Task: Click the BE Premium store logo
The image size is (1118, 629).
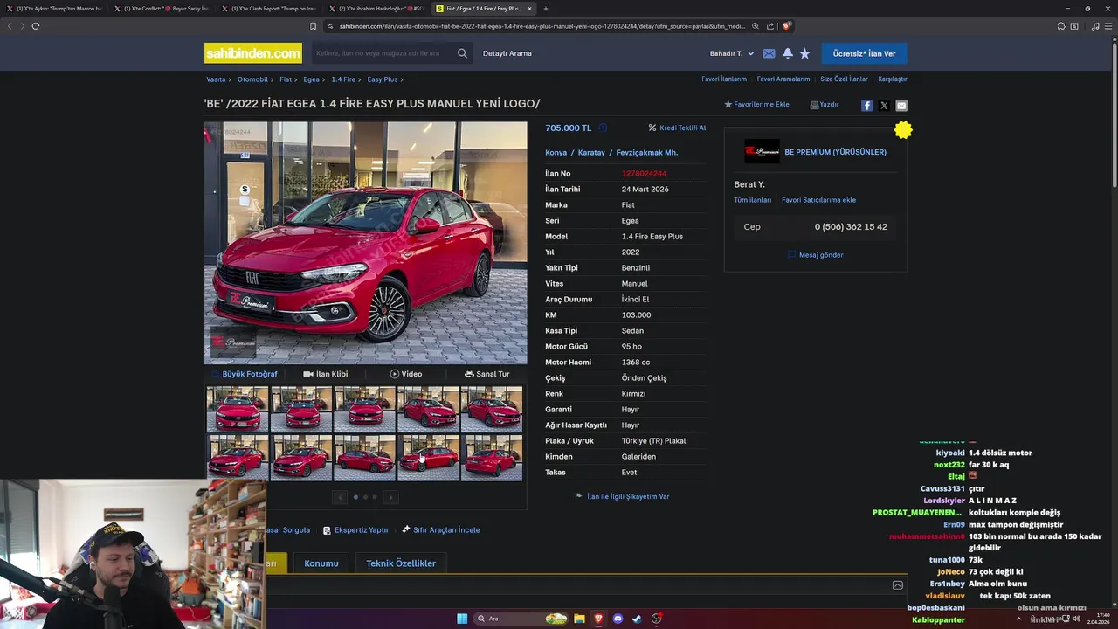Action: (762, 151)
